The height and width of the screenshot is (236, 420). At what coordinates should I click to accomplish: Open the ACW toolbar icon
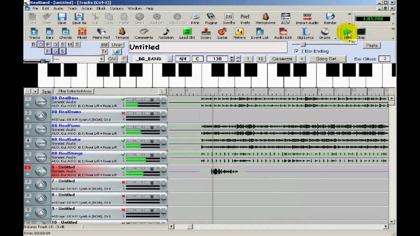[285, 19]
